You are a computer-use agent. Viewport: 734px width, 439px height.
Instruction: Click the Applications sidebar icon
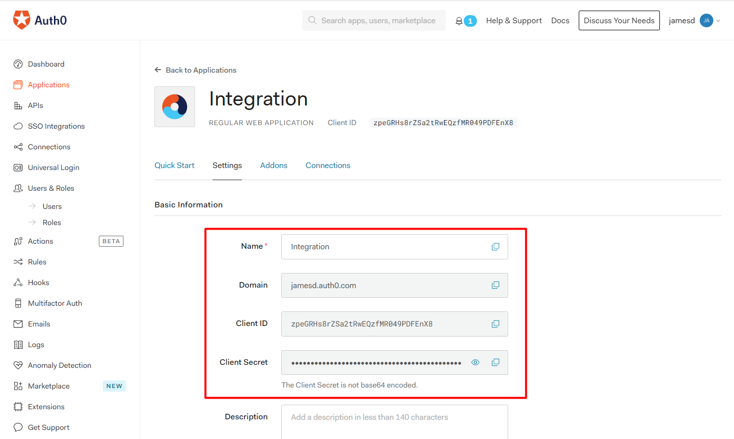coord(18,85)
